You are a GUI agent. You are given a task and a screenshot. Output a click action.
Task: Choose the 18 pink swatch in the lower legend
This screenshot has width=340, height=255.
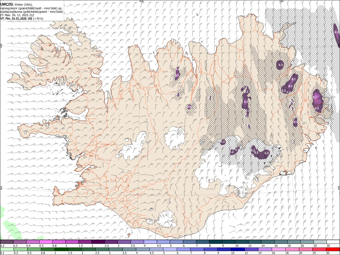coord(292,249)
